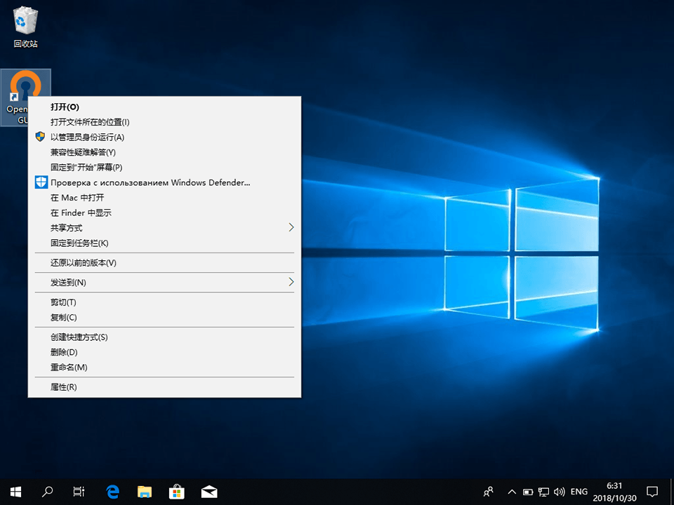Click the Windows Defender shield icon in menu
This screenshot has height=505, width=674.
click(41, 182)
